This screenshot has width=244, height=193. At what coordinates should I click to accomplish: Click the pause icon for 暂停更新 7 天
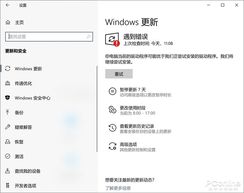pyautogui.click(x=112, y=91)
